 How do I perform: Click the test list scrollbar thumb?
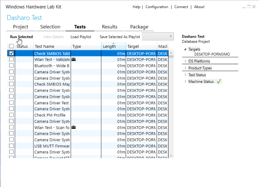(x=171, y=56)
